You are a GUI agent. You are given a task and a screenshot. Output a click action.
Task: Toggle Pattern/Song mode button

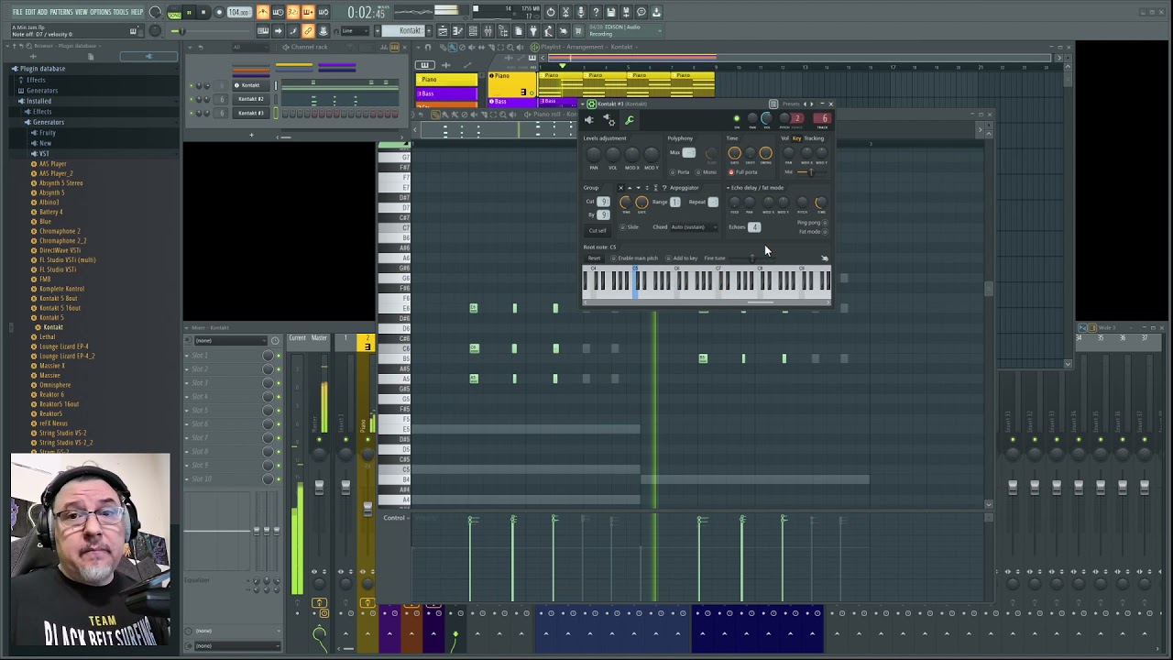click(174, 12)
